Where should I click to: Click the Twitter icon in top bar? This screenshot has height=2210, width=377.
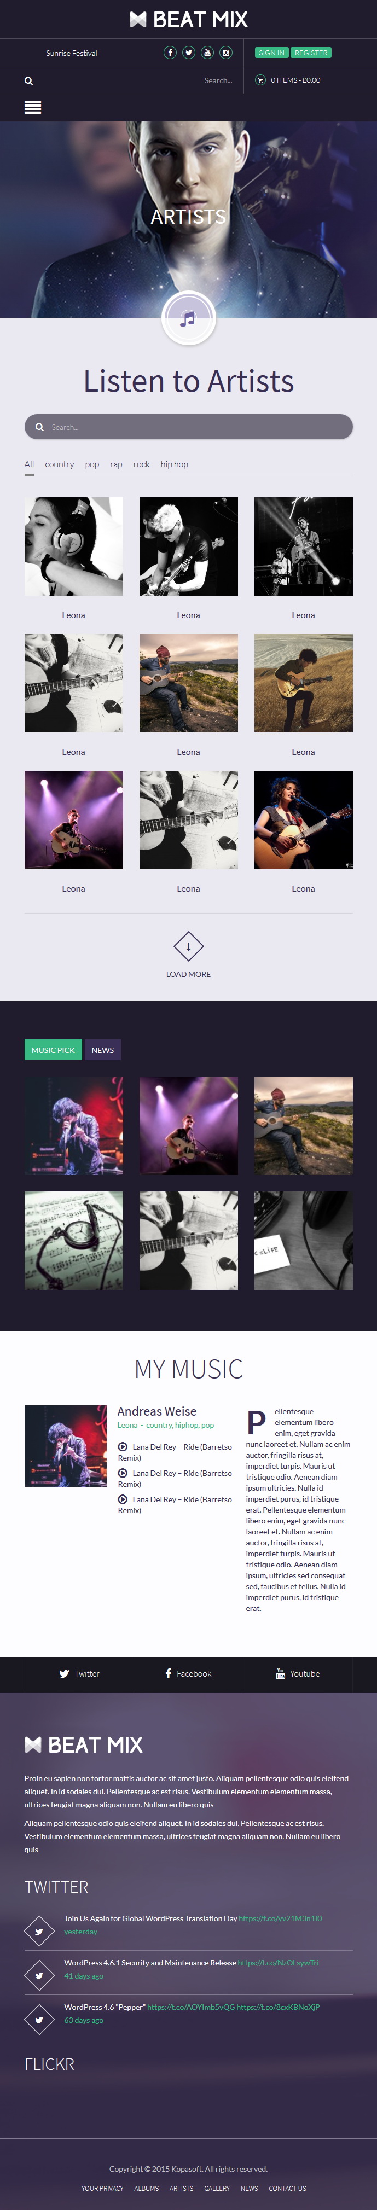pyautogui.click(x=188, y=53)
